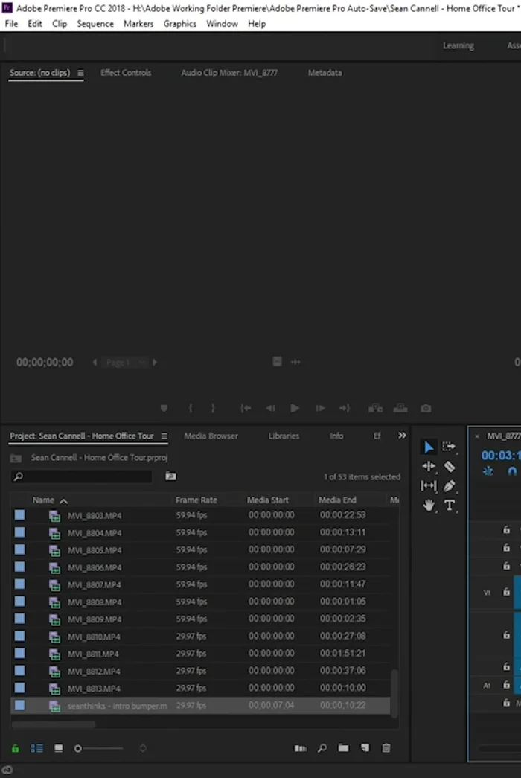
Task: Open Source panel menu icon
Action: (80, 73)
